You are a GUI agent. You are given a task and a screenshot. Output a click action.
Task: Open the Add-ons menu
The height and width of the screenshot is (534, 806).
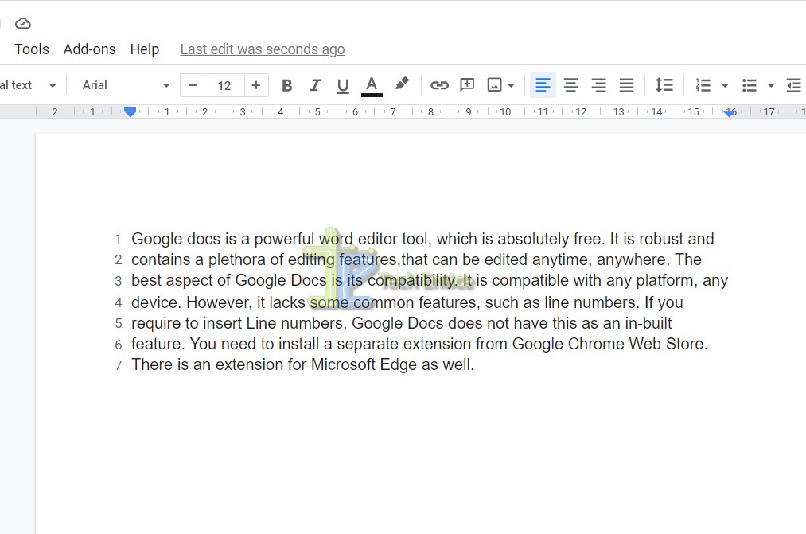(x=89, y=49)
